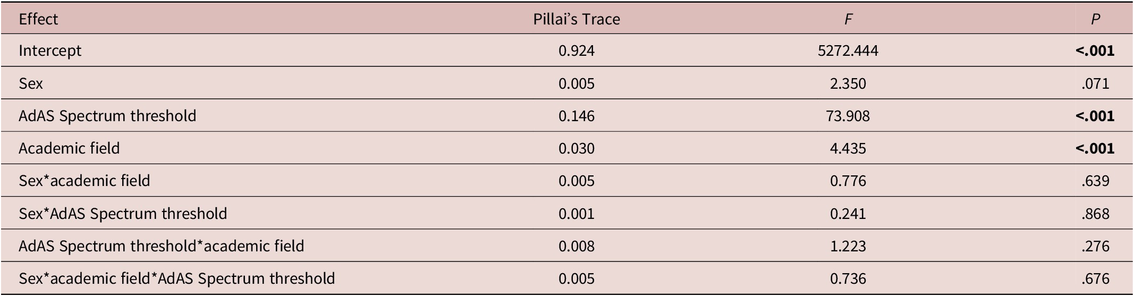1134x296 pixels.
Task: Select the Academic field row label
Action: [69, 148]
